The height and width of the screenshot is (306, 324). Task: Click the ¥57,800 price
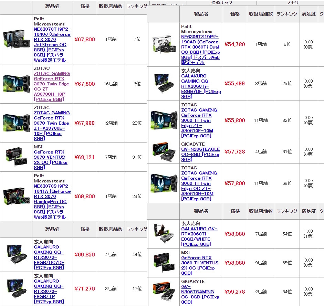[235, 183]
